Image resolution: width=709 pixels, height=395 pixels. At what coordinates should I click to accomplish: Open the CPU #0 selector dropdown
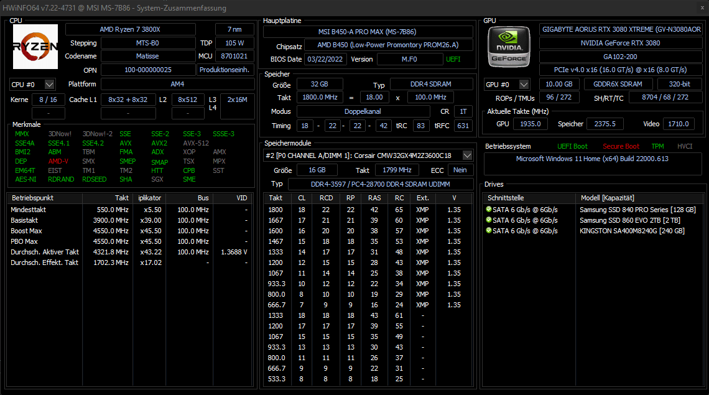coord(49,85)
